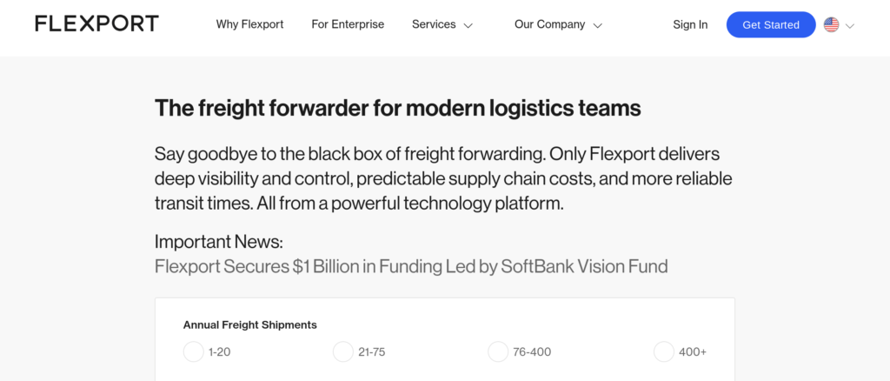Click the Sign In link
The height and width of the screenshot is (381, 890).
pyautogui.click(x=690, y=25)
